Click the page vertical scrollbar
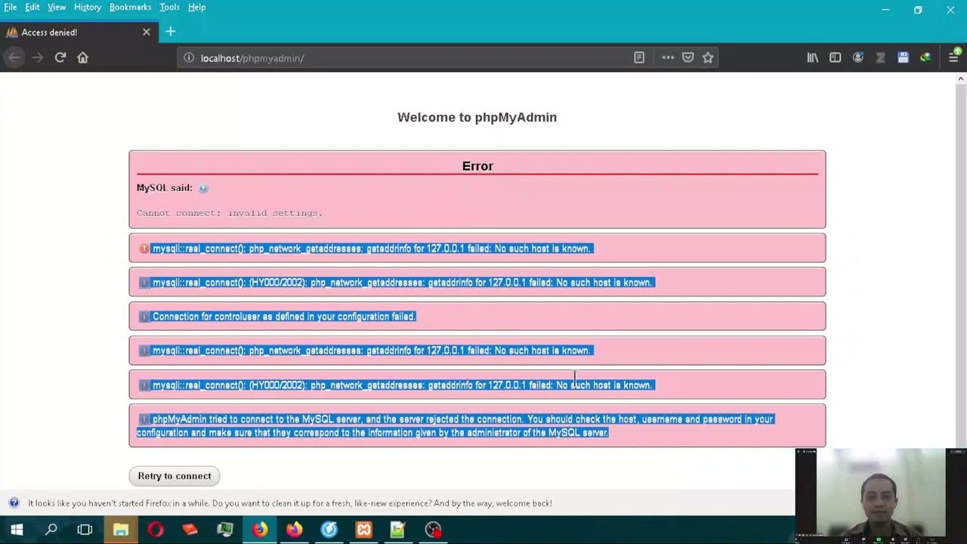 click(x=961, y=264)
